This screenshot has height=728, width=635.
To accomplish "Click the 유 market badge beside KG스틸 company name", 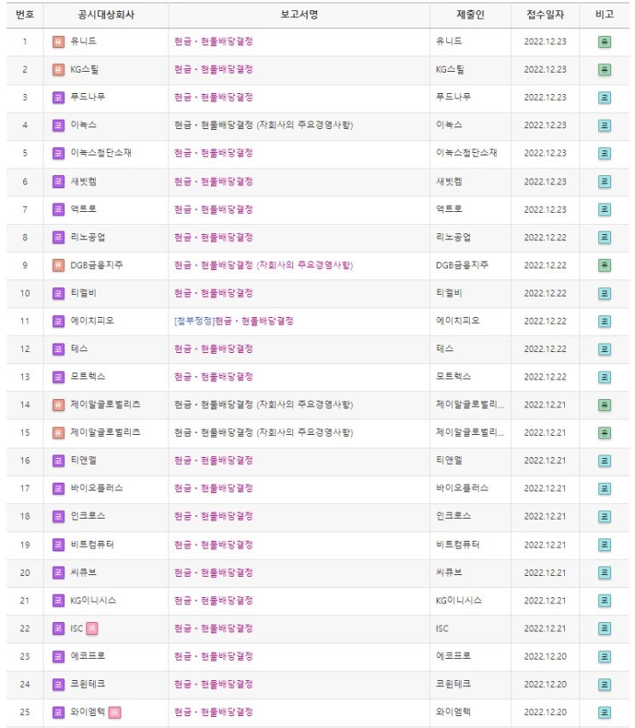I will point(58,70).
